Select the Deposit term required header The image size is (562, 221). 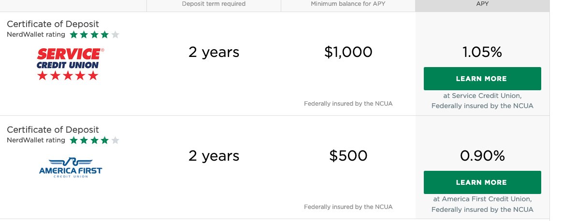point(214,4)
